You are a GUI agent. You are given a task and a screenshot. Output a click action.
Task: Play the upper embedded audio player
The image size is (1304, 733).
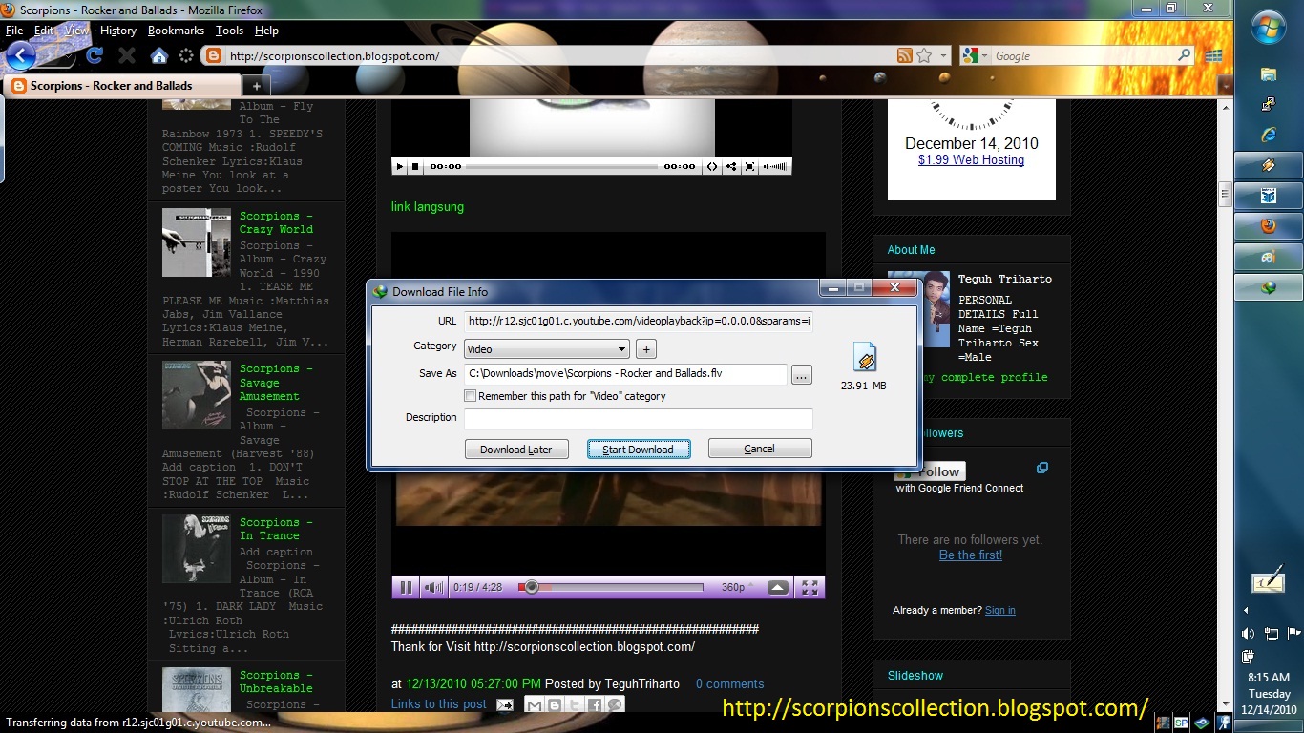400,166
